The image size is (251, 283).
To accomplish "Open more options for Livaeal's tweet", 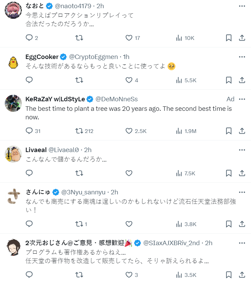I will tap(242, 150).
